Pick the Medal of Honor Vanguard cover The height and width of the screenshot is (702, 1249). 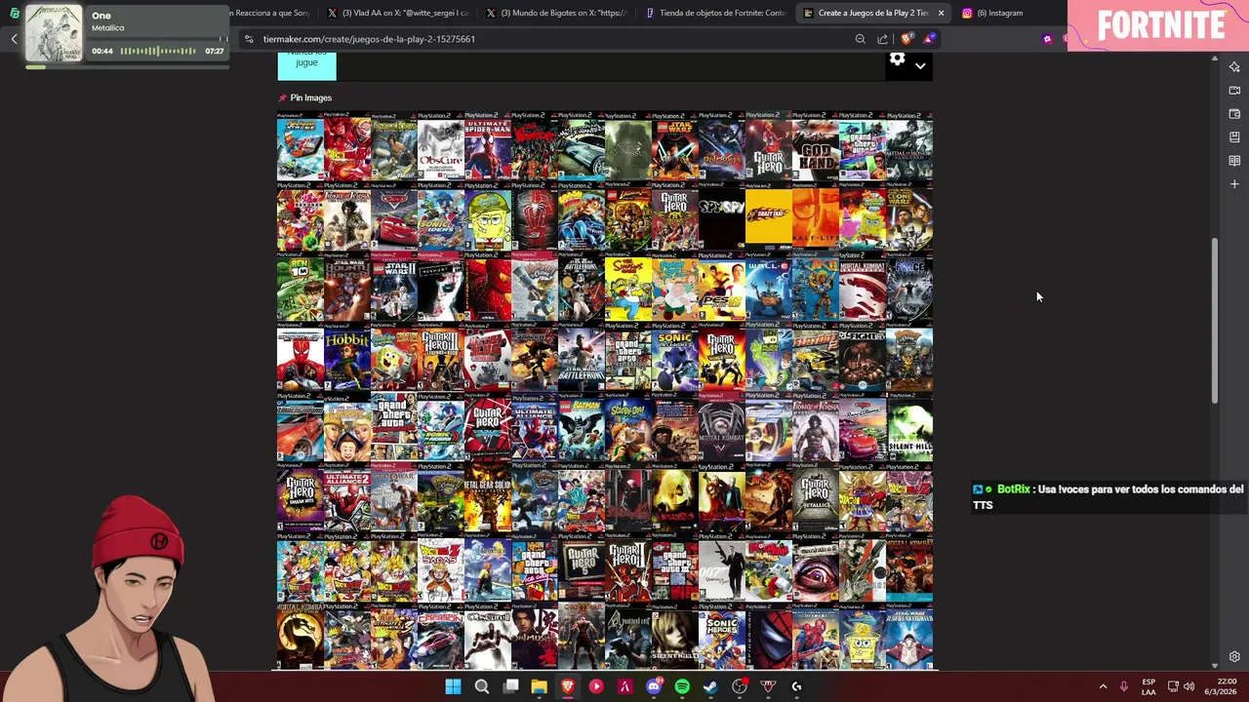pyautogui.click(x=909, y=146)
